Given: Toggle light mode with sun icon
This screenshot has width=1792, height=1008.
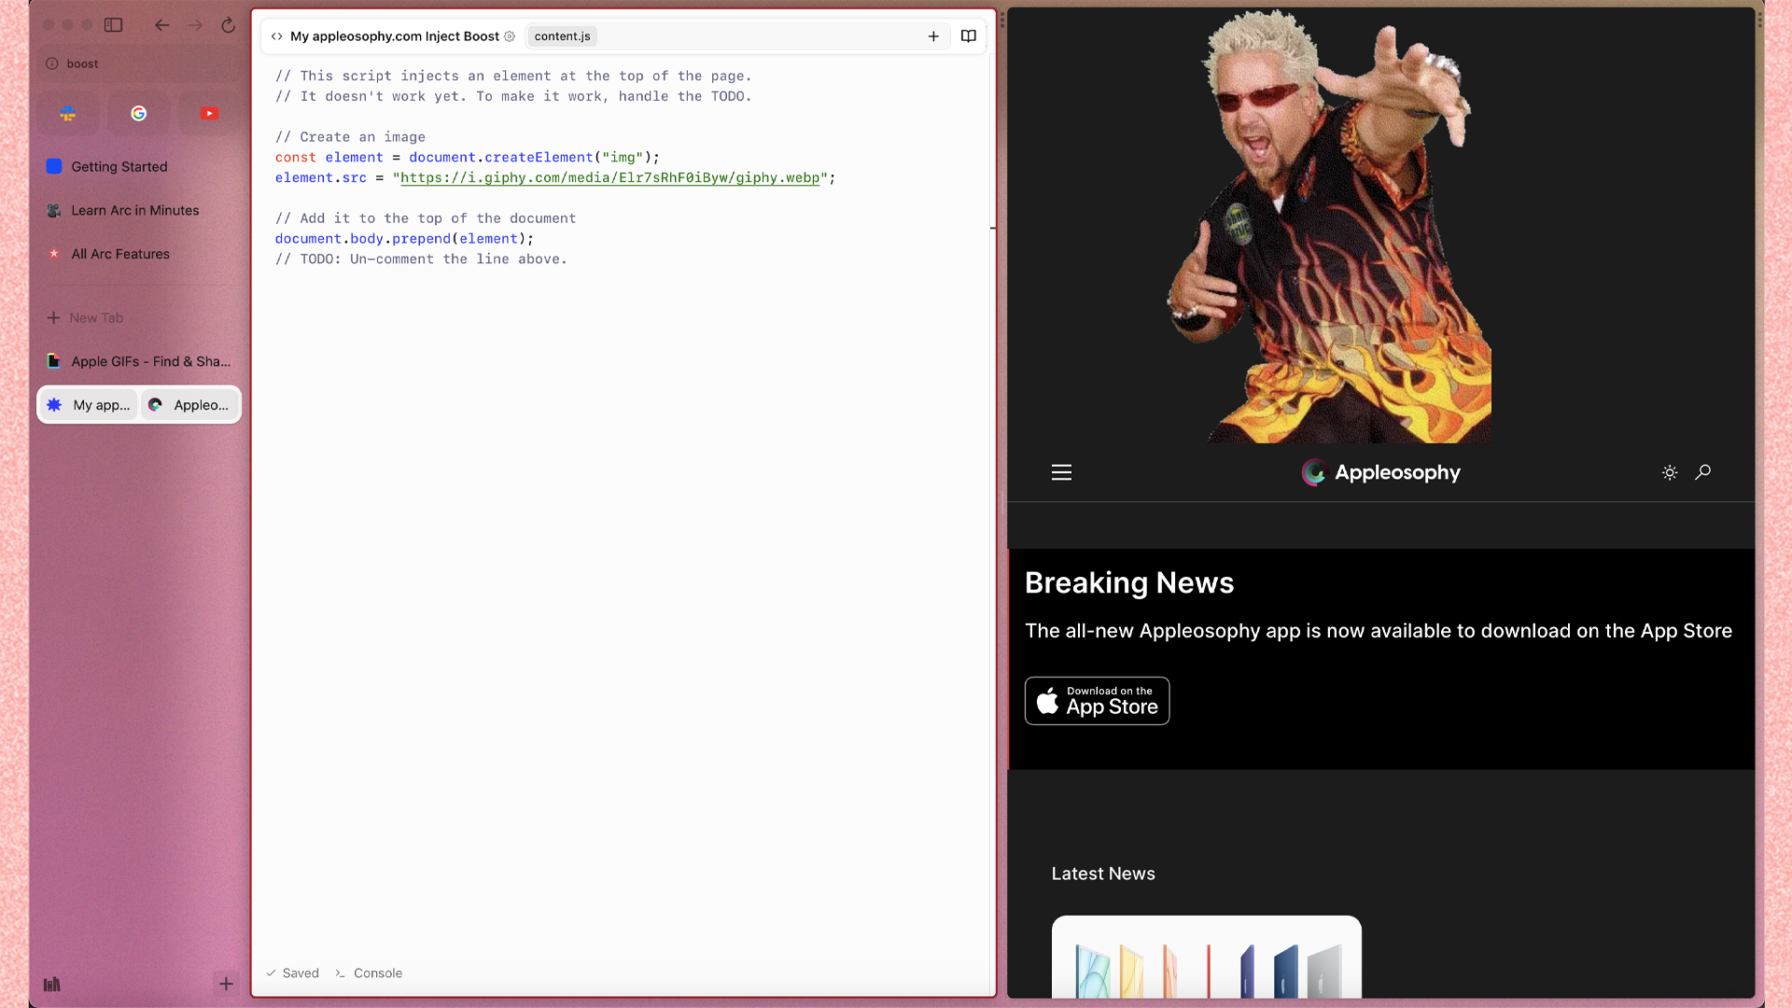Looking at the screenshot, I should [1670, 472].
